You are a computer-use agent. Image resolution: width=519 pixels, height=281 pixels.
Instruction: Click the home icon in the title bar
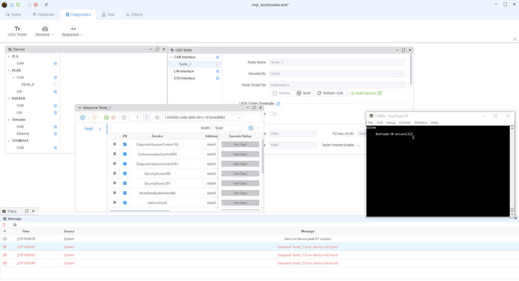click(12, 5)
